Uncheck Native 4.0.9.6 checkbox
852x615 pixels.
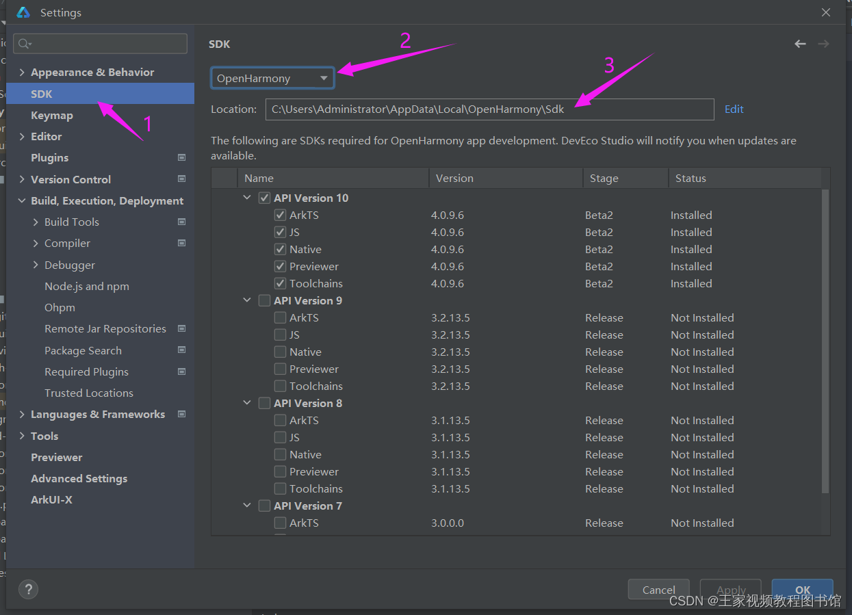click(x=280, y=249)
